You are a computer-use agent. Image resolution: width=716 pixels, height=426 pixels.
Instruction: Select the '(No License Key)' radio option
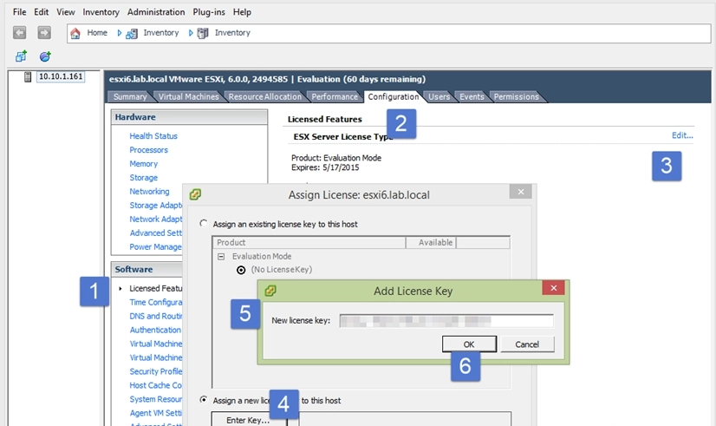(x=242, y=270)
